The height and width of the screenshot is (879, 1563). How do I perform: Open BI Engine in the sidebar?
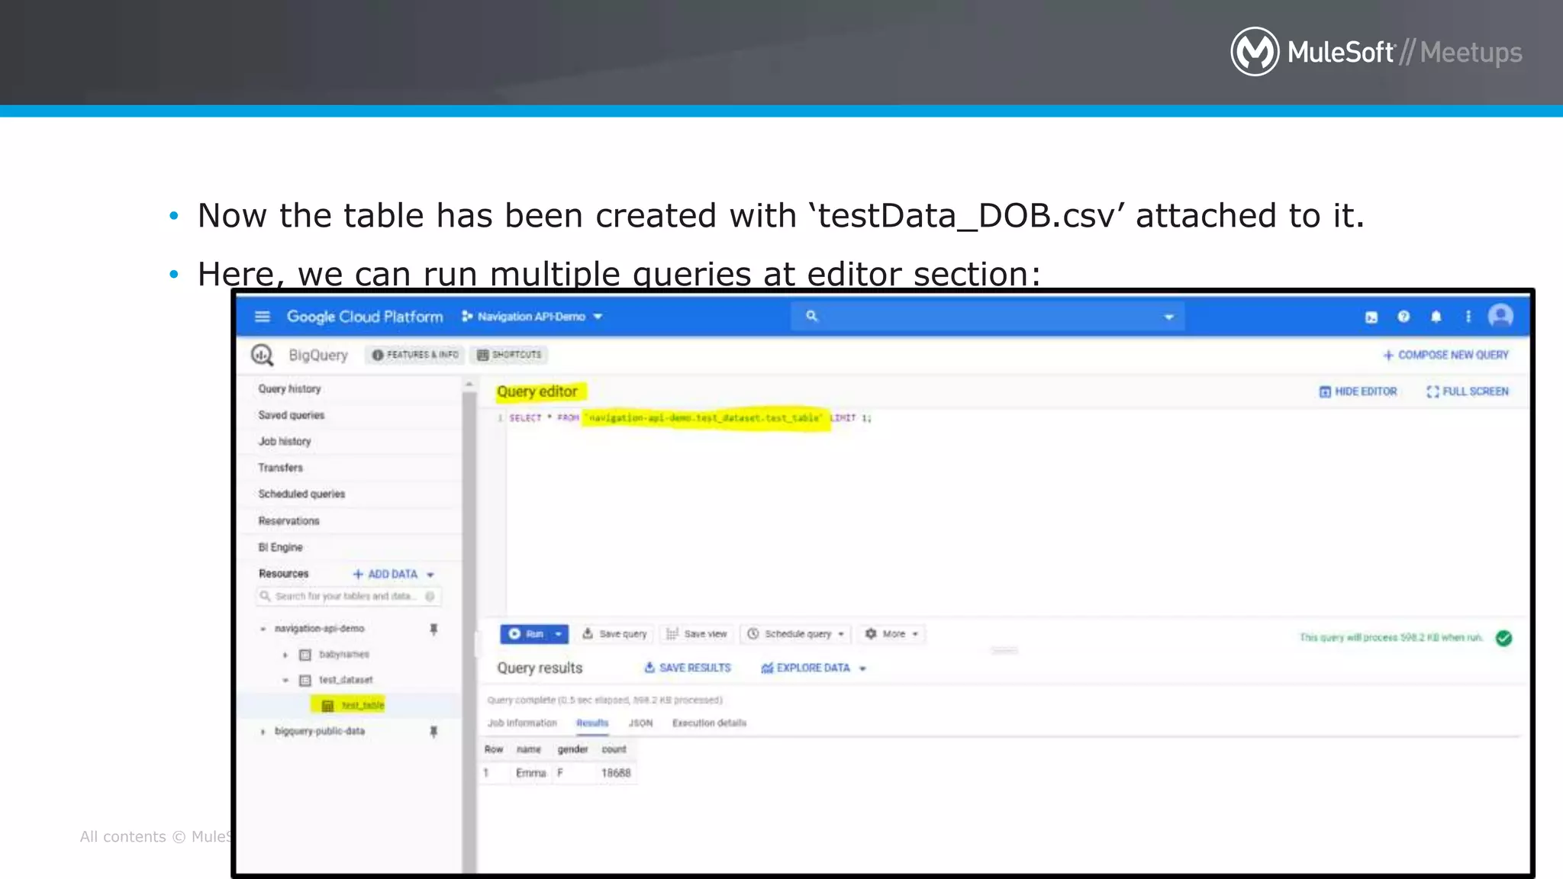point(280,548)
